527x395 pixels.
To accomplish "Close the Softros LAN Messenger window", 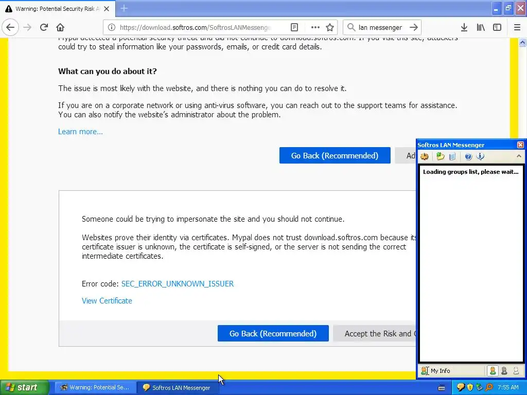I will click(x=520, y=145).
